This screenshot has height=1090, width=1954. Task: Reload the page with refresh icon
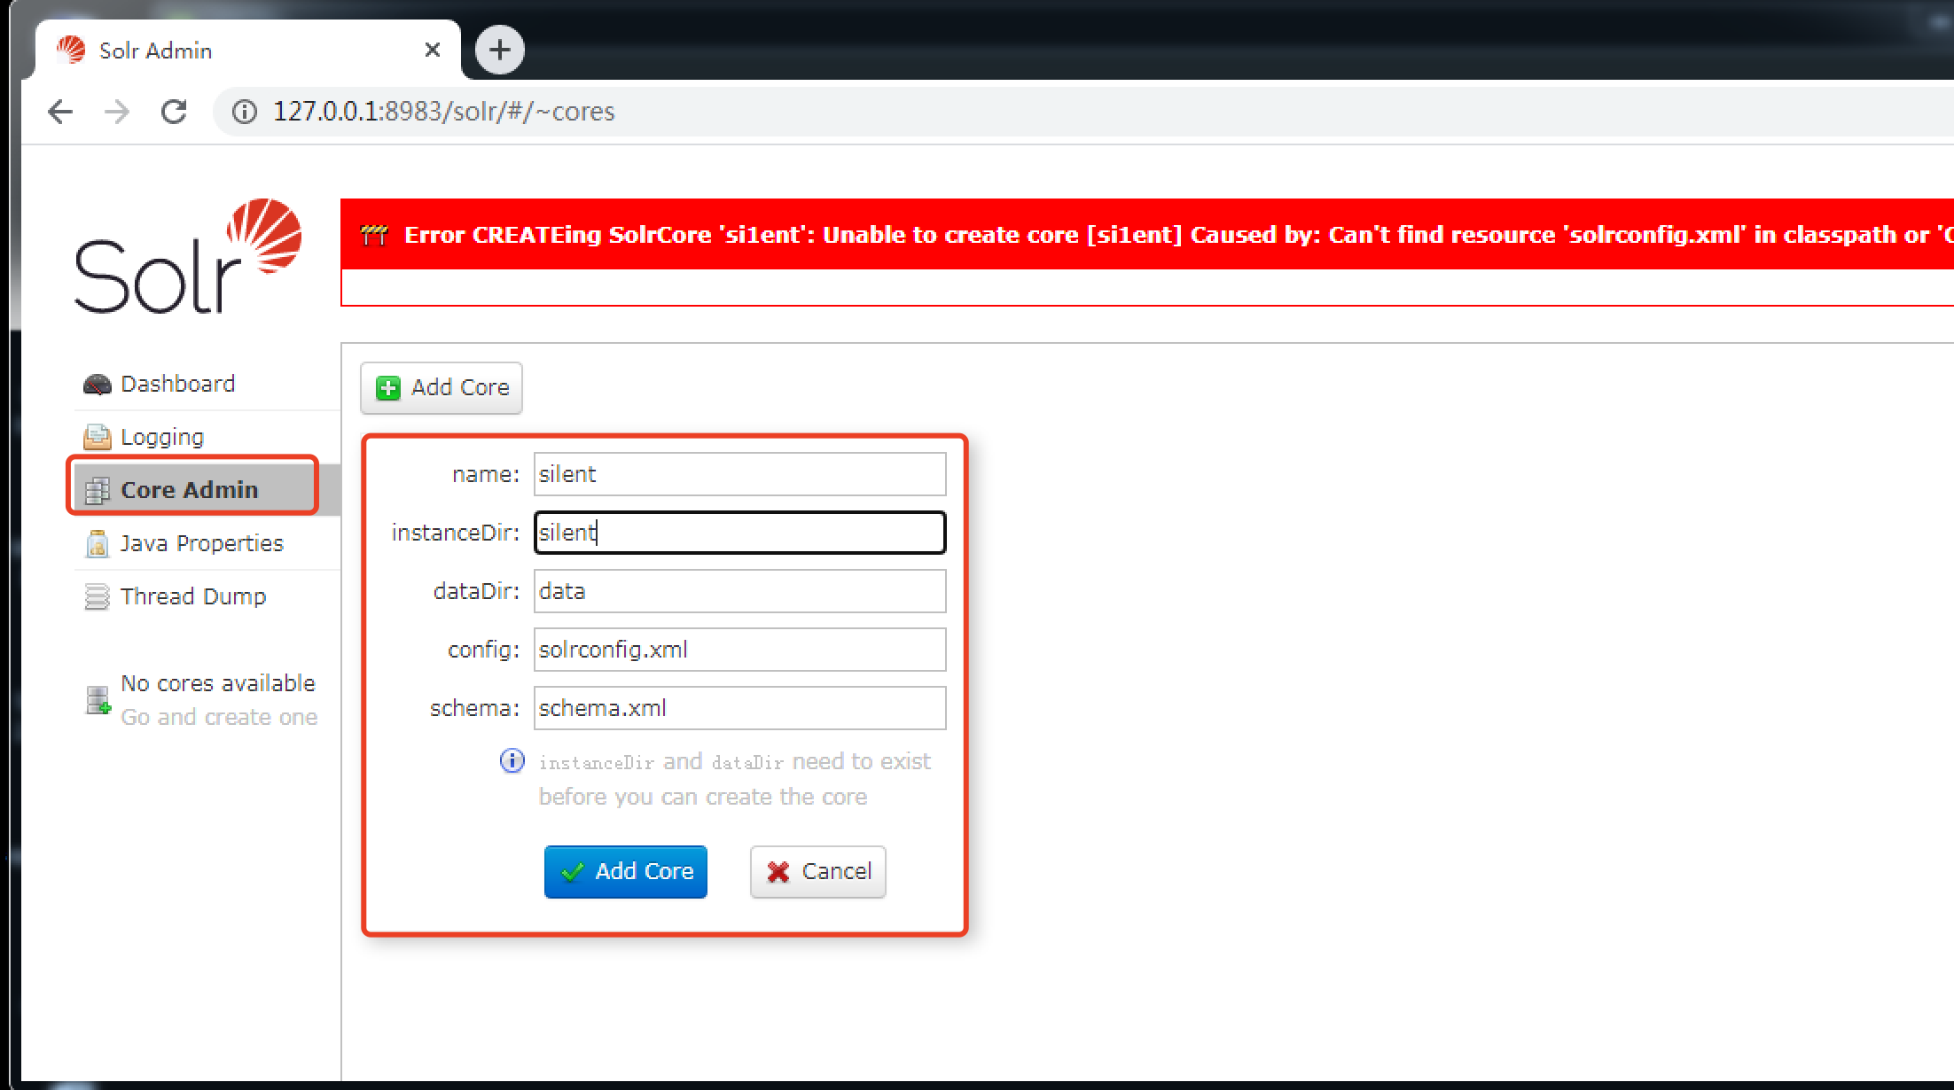[x=174, y=112]
